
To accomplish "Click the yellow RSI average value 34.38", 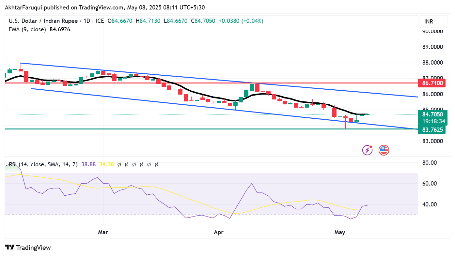I will click(106, 164).
